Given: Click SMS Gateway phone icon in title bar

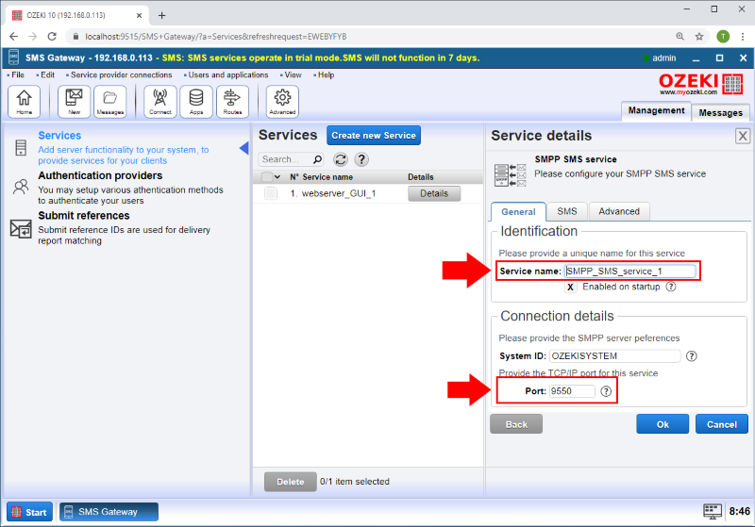Looking at the screenshot, I should point(13,58).
